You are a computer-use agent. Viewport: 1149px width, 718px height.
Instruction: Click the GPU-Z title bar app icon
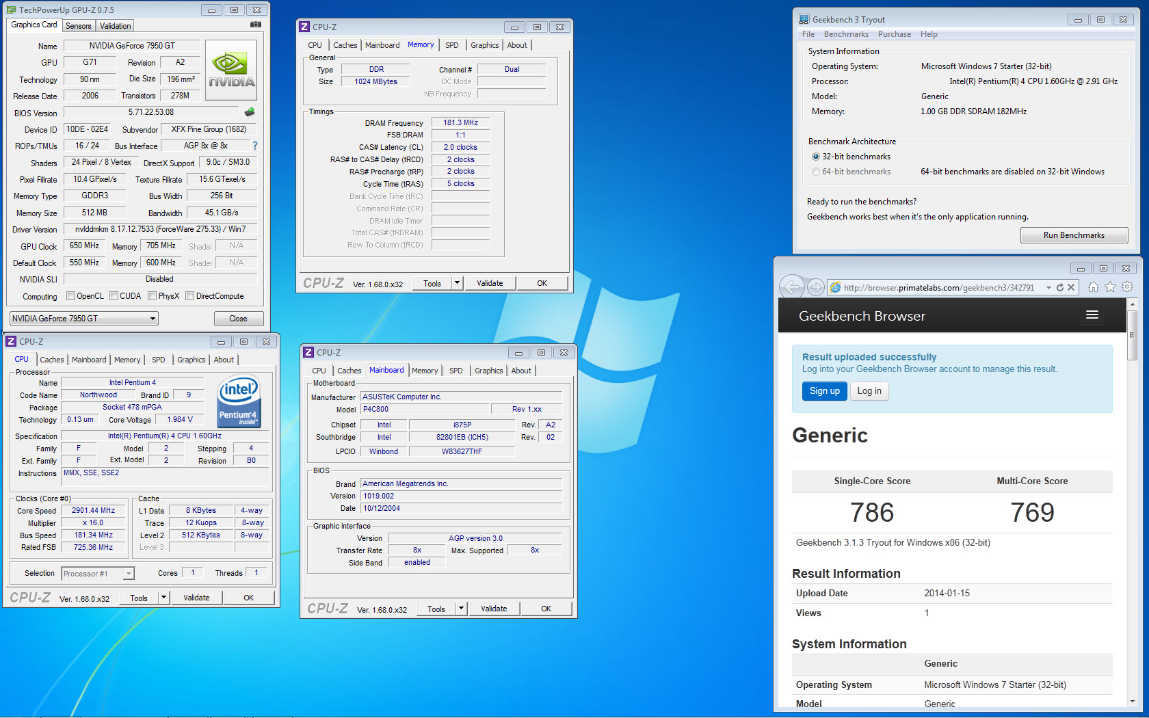[11, 10]
